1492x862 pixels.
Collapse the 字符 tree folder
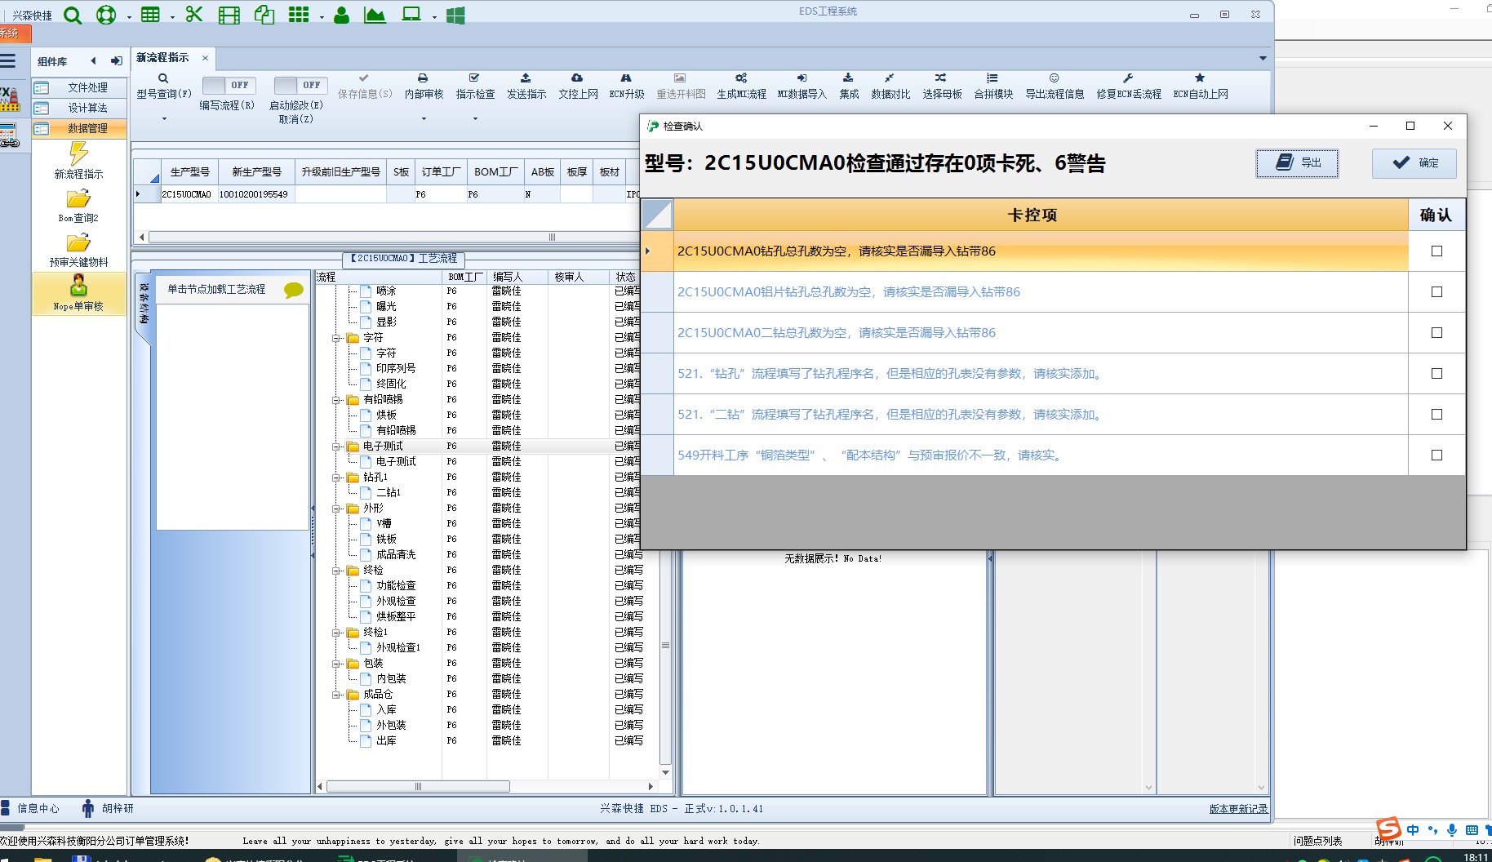335,338
